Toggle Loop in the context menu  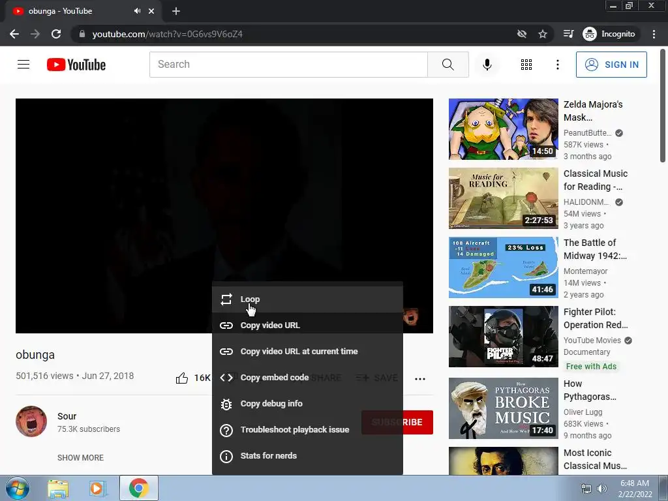(x=307, y=299)
